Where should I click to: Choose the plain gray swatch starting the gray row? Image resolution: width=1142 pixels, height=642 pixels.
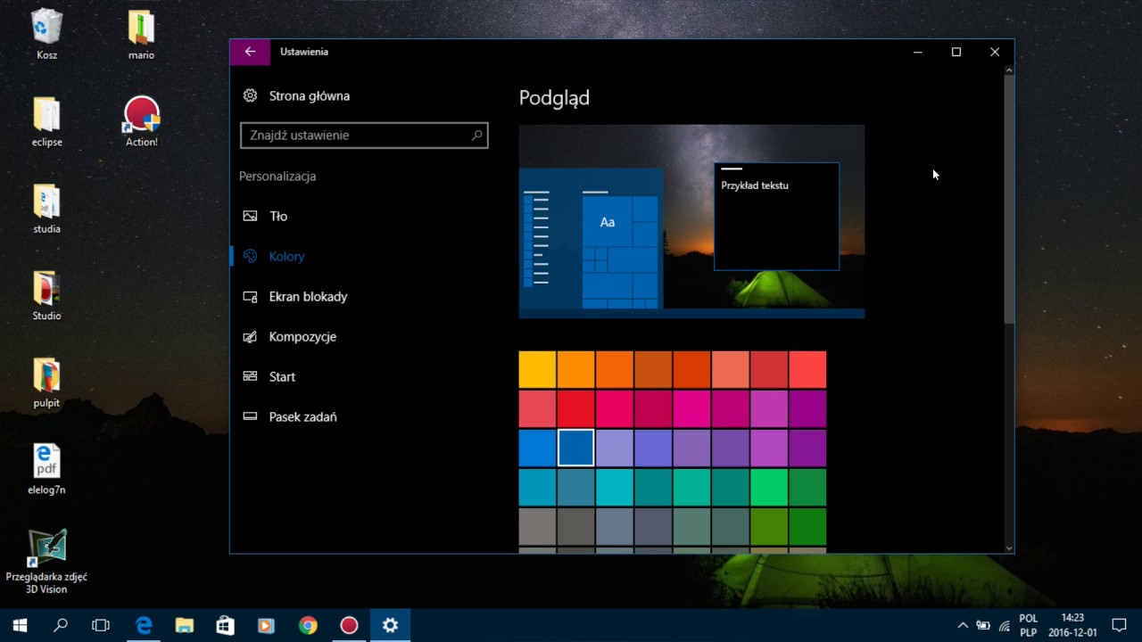pos(537,526)
